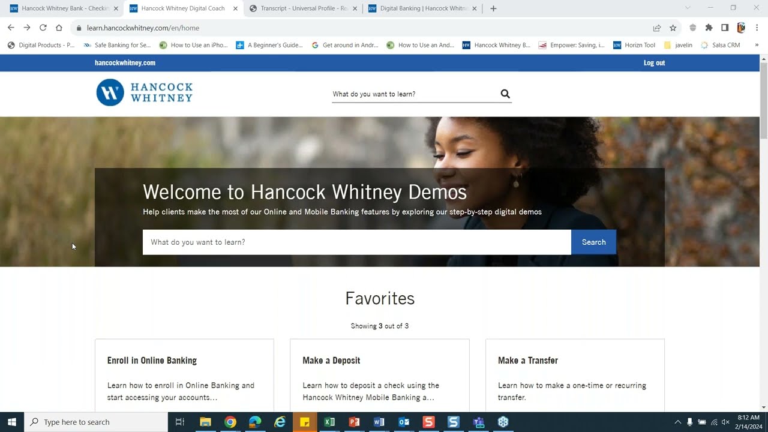Click the back navigation arrow
Image resolution: width=768 pixels, height=432 pixels.
coord(11,28)
